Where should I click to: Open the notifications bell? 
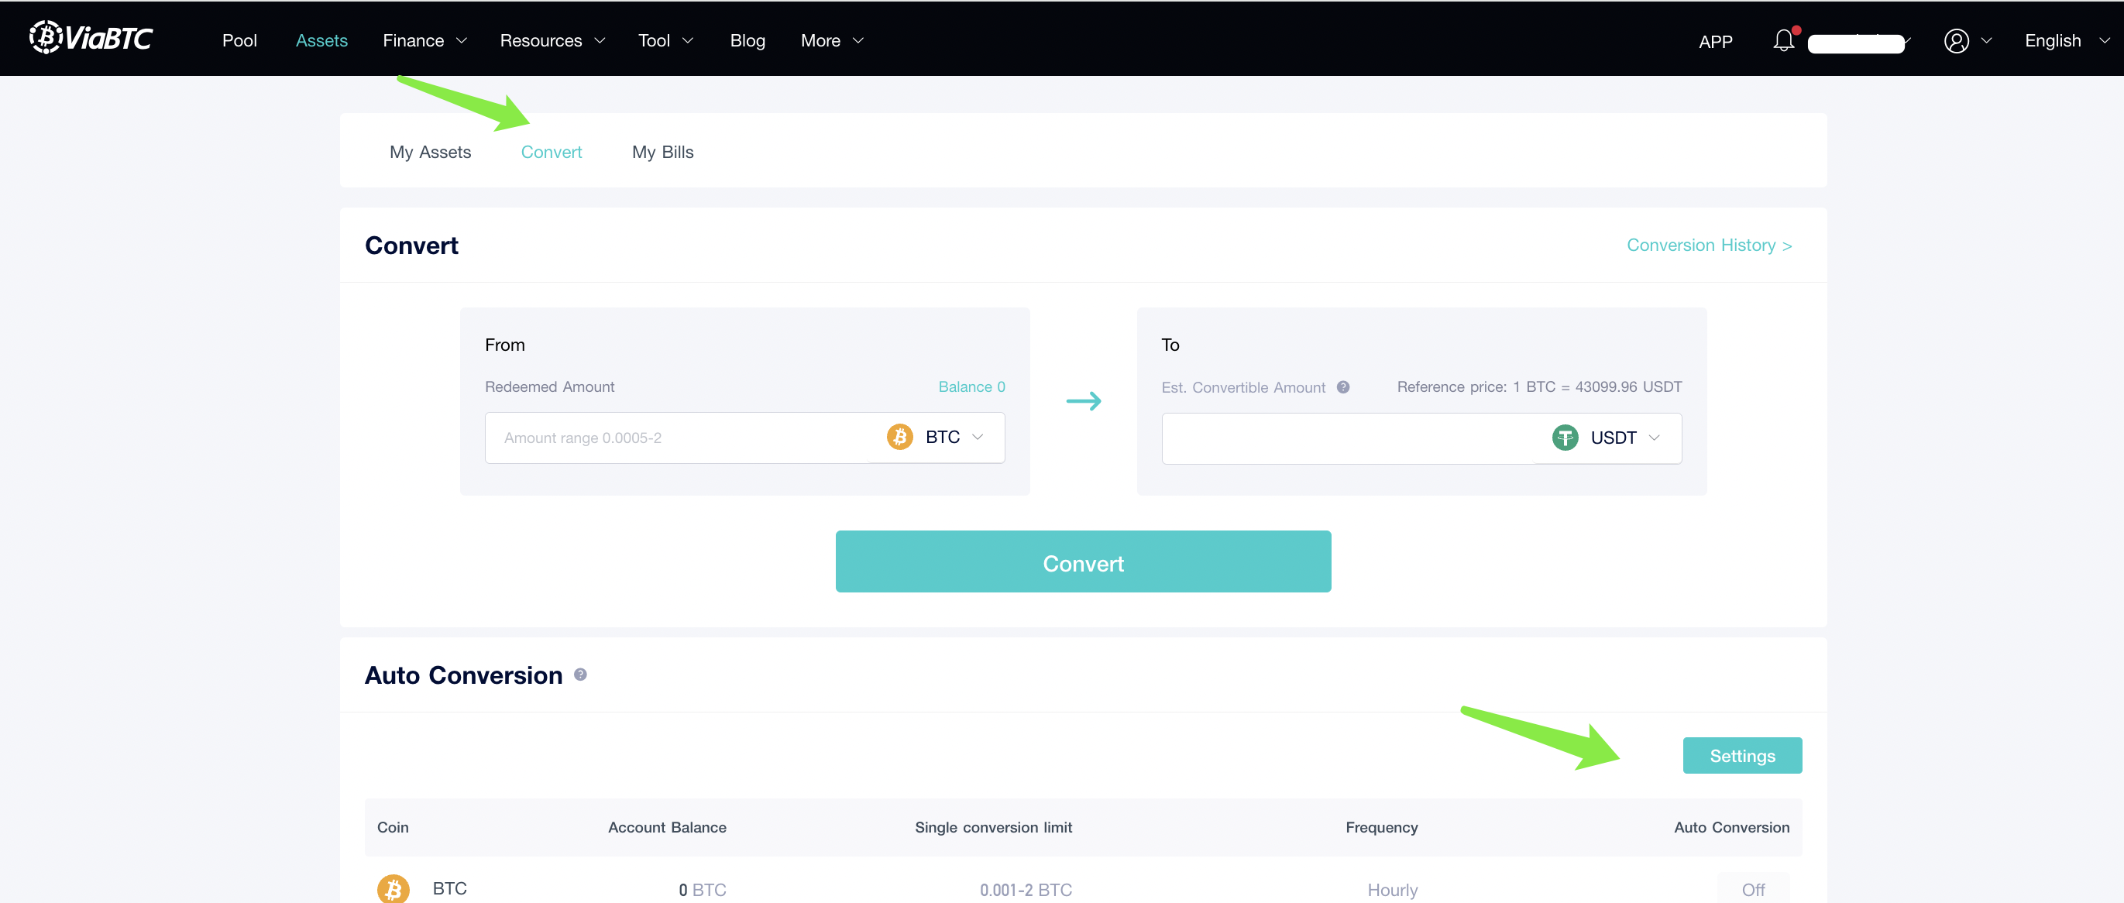(x=1782, y=39)
